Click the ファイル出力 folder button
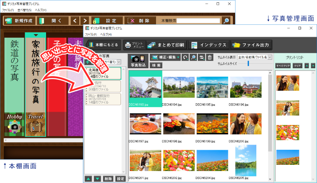317x183 pixels. pyautogui.click(x=251, y=45)
